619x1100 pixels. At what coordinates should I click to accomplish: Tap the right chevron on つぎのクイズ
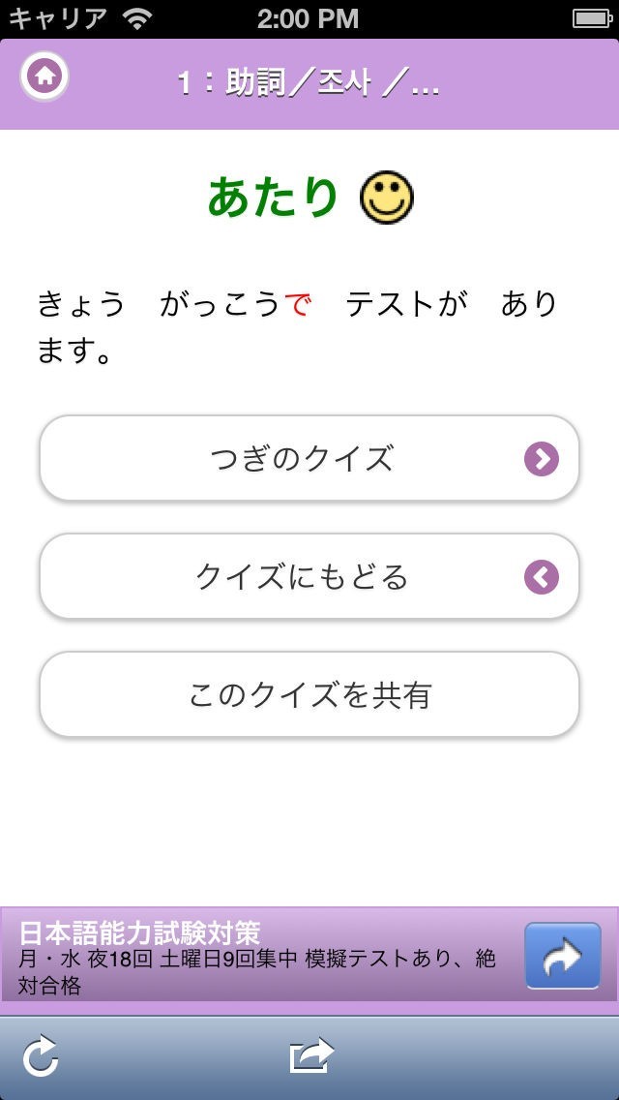click(x=542, y=459)
